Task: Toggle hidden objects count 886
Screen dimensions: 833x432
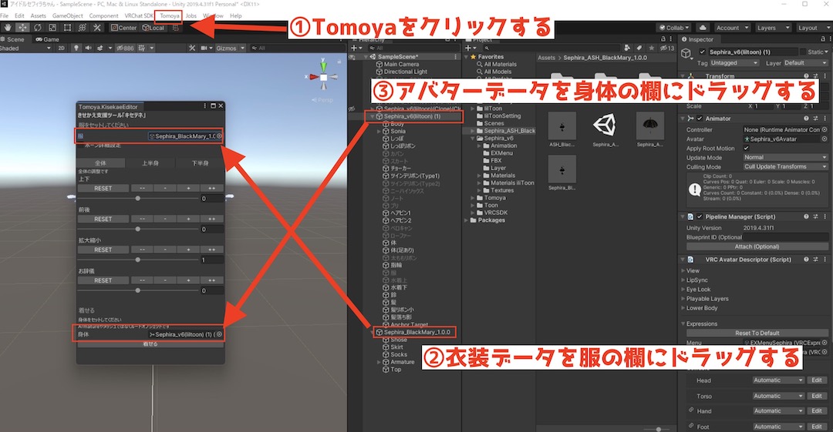Action: [126, 48]
